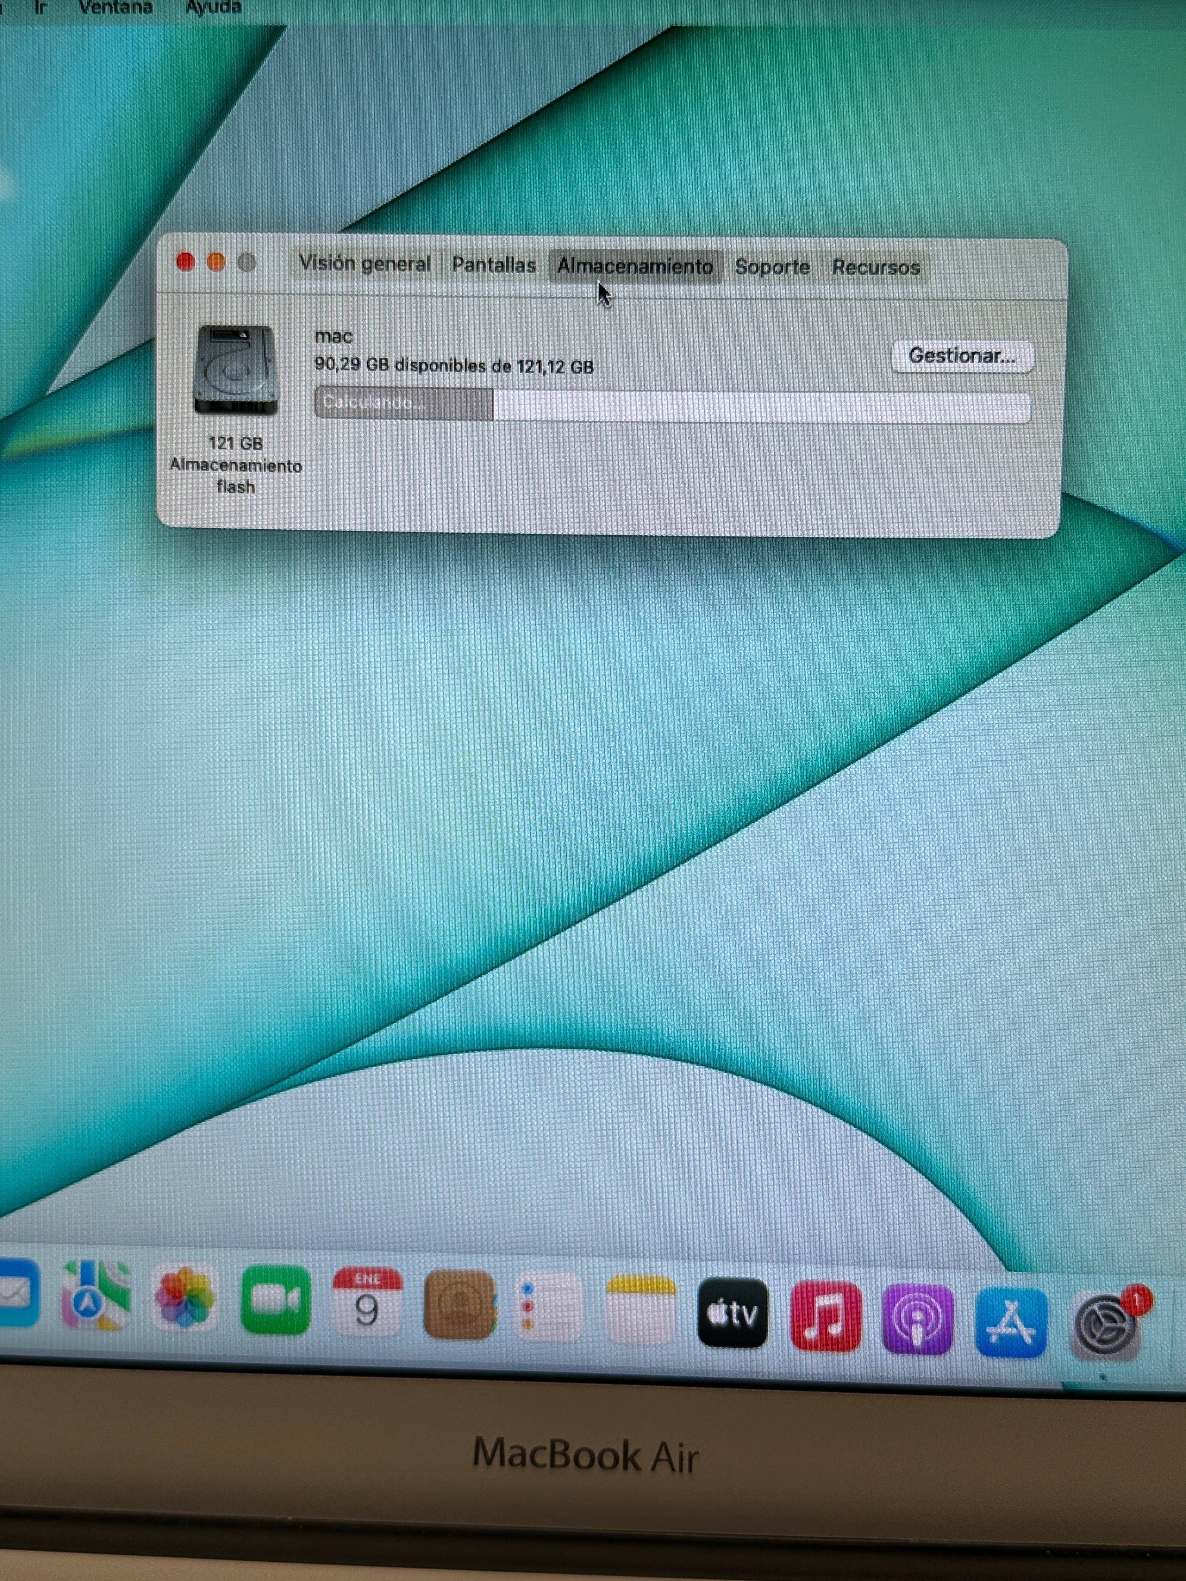
Task: Select the Almacenamiento tab
Action: [635, 266]
